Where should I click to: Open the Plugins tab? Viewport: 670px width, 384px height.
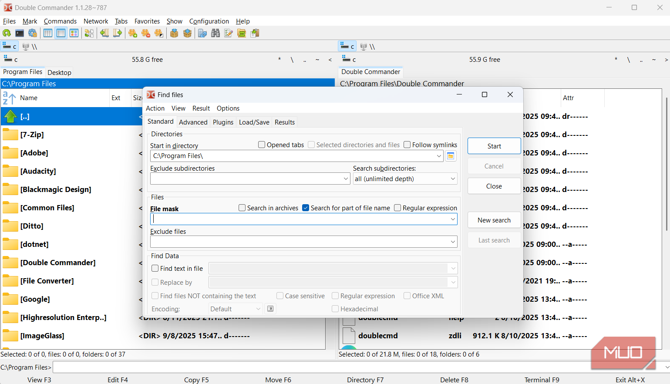pos(223,122)
